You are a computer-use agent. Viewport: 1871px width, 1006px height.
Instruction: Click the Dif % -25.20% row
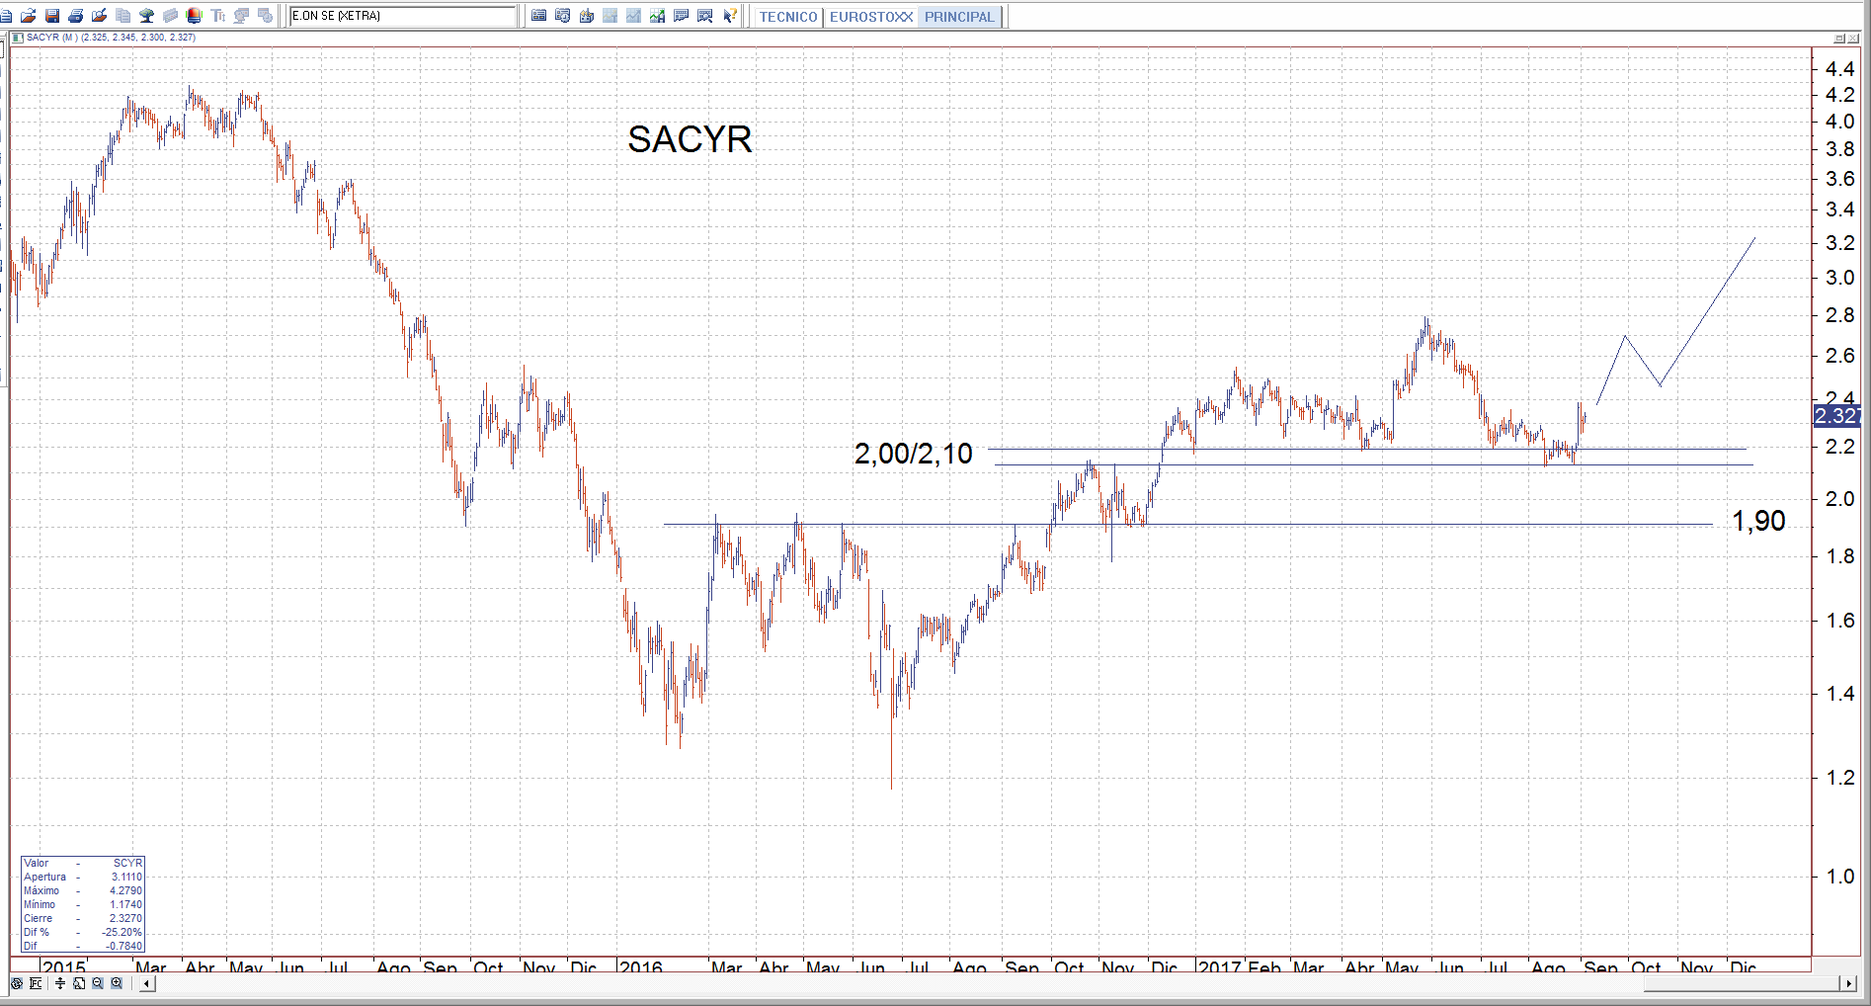coord(83,932)
